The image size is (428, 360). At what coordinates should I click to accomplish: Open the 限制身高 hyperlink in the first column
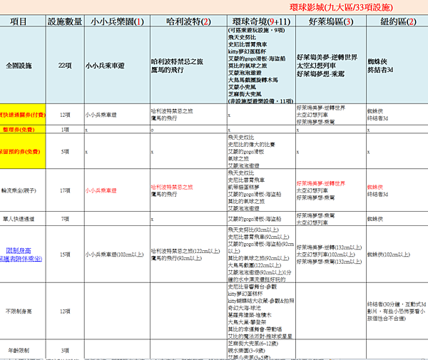(19, 250)
